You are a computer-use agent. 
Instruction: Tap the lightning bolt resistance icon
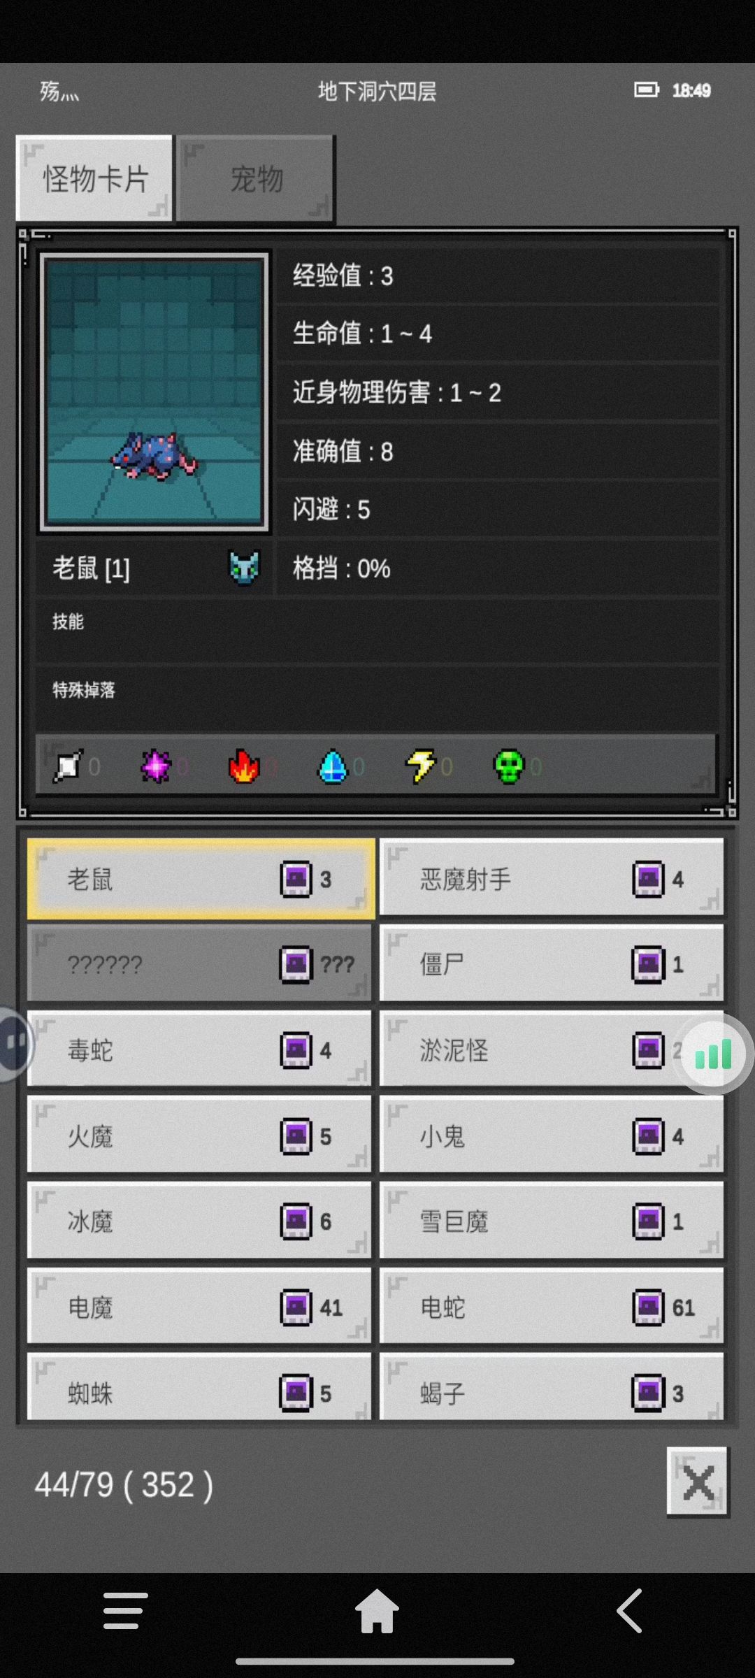[x=420, y=766]
